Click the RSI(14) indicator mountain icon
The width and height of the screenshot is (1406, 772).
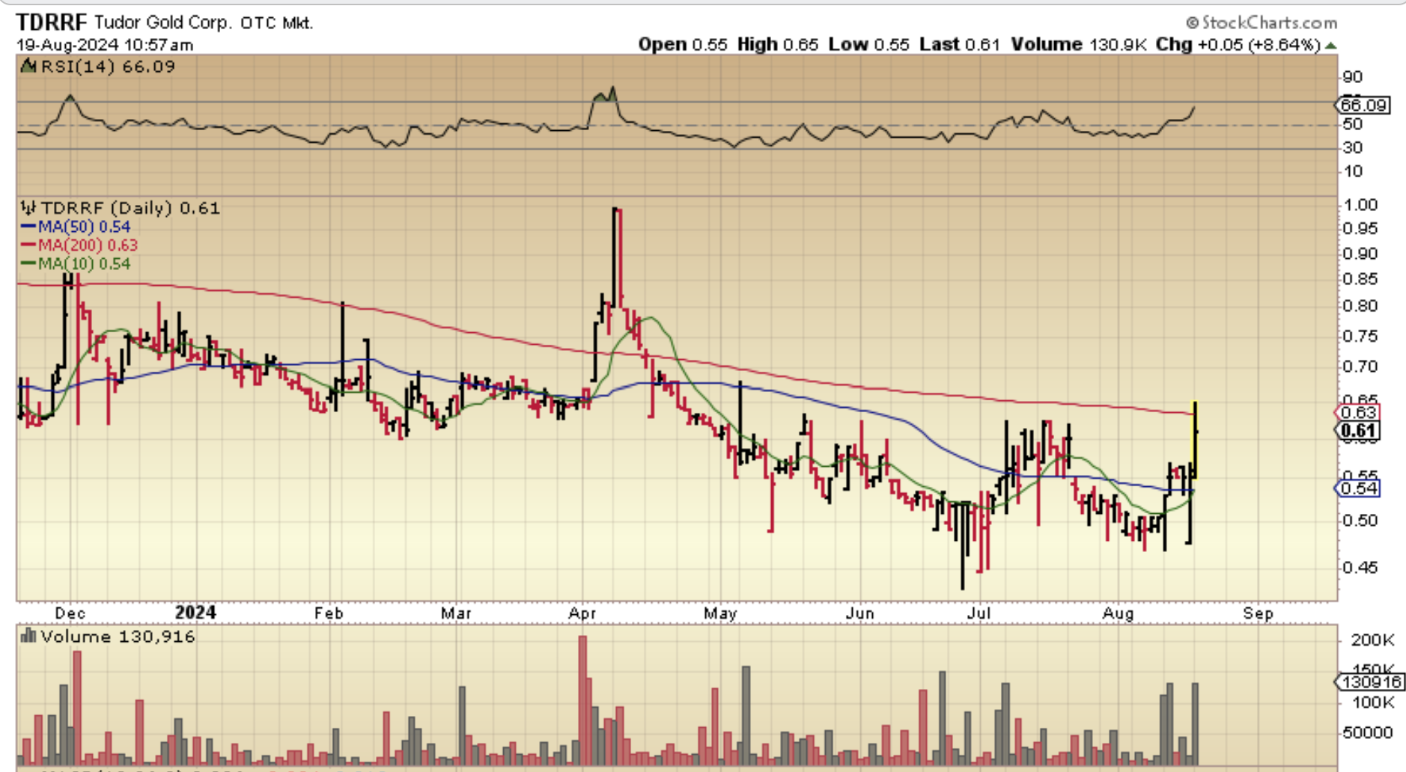[28, 66]
